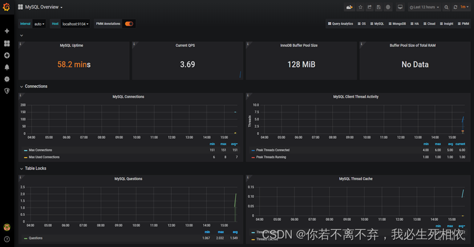This screenshot has width=474, height=247.
Task: Open MySQL Uptime panel title menu
Action: point(71,45)
